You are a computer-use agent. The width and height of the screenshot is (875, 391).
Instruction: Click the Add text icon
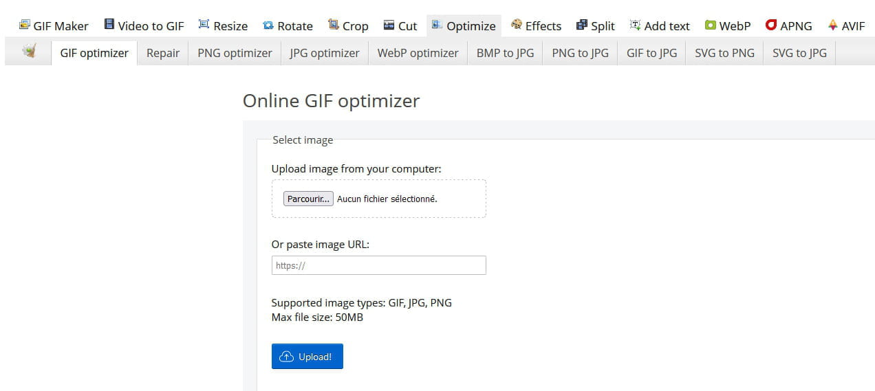click(636, 25)
